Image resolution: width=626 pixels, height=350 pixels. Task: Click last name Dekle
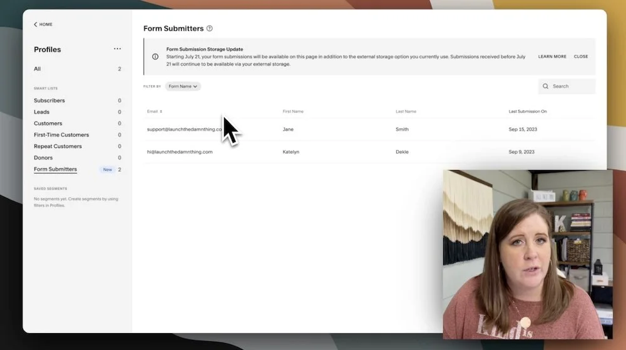[x=402, y=152]
